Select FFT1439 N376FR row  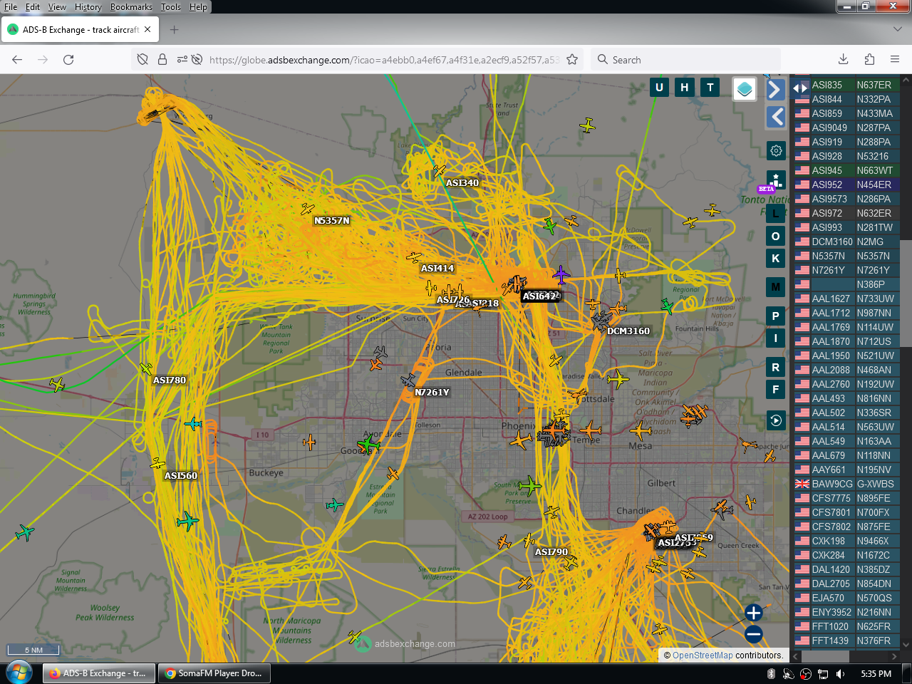tap(846, 641)
